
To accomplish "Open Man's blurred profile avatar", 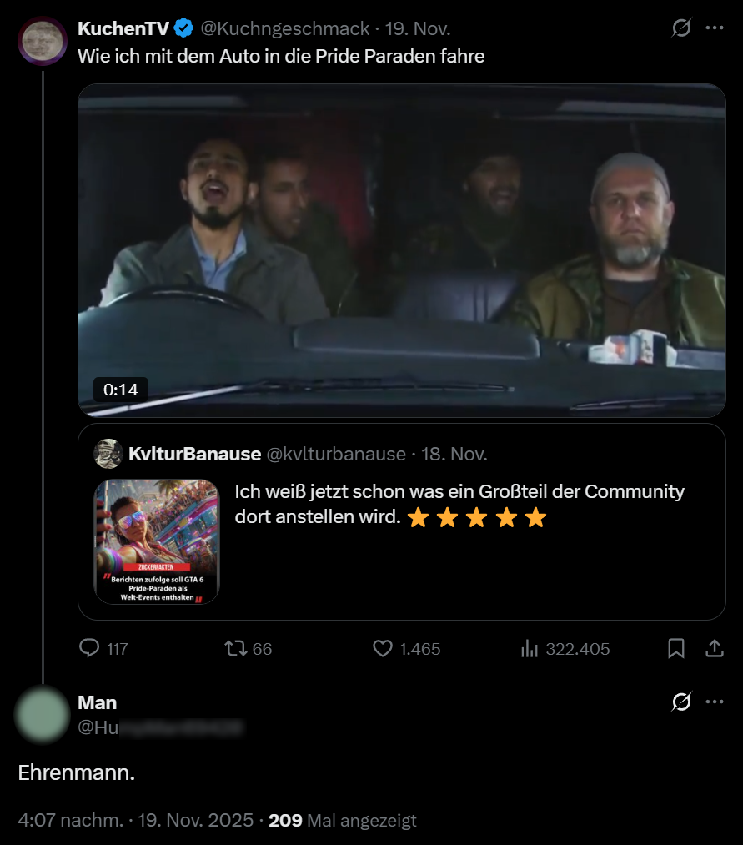I will click(x=43, y=715).
